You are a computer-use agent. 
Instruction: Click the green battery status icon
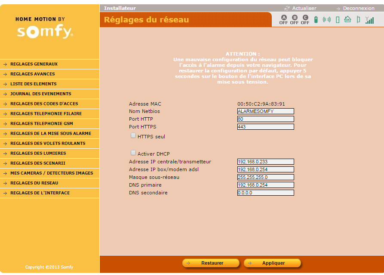[316, 20]
